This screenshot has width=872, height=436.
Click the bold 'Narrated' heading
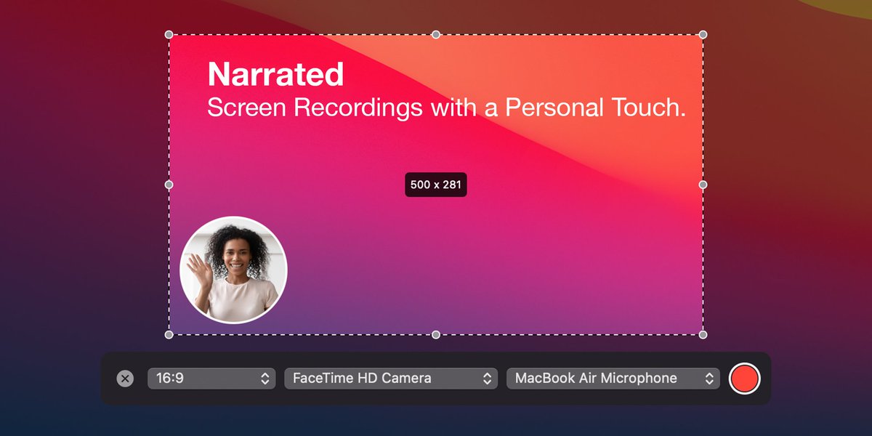[275, 74]
